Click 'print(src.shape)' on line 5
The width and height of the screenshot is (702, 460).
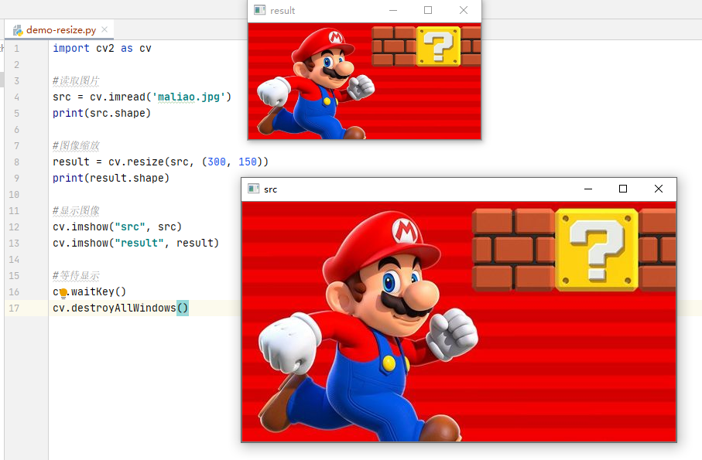pos(101,113)
